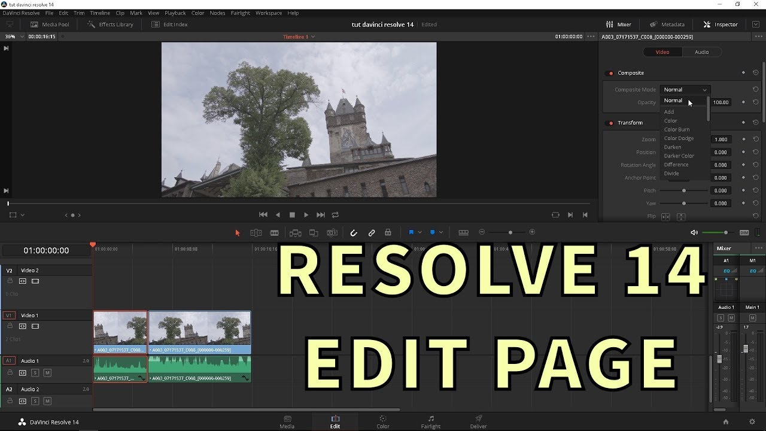Solo the Audio 2 track
Screen dimensions: 766x431
(35, 400)
